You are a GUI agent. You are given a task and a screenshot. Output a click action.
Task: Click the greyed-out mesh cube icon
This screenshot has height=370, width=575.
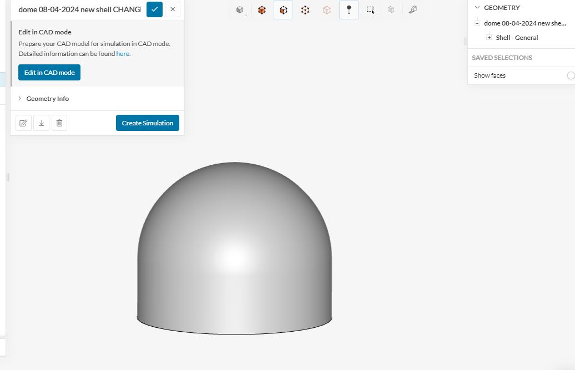click(x=391, y=10)
